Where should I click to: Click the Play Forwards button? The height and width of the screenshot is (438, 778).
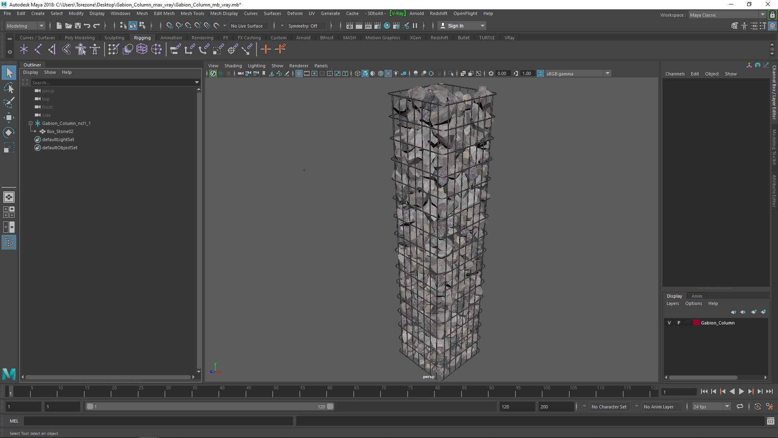point(741,391)
